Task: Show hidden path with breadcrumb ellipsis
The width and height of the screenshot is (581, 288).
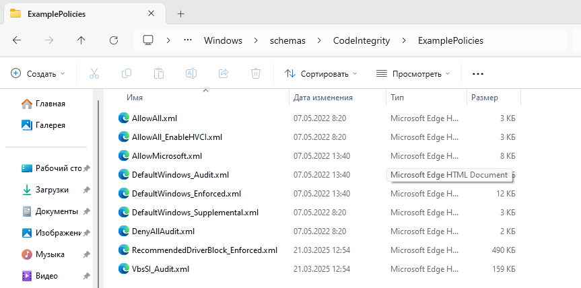Action: pos(188,40)
